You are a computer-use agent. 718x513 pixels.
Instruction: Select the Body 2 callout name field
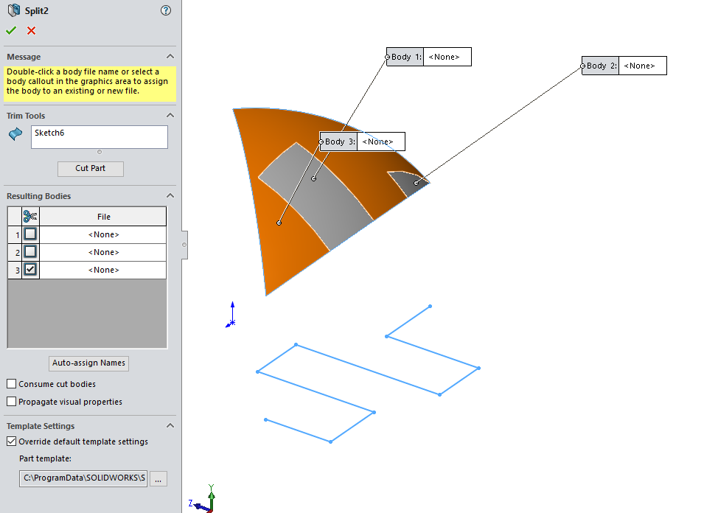(x=642, y=66)
